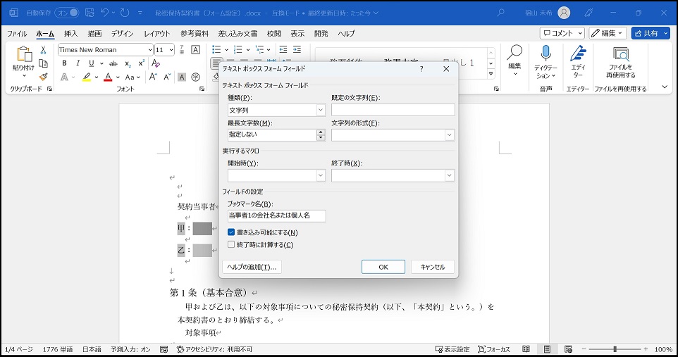Click the numbered list icon

[238, 50]
